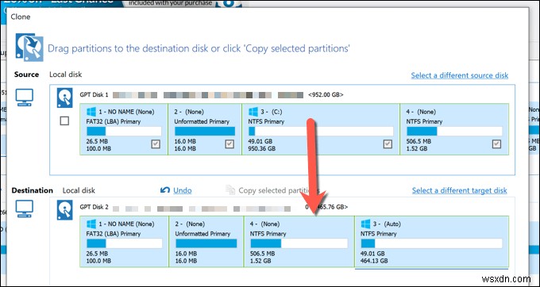Click the 'GPT Disk 2' label
The image size is (540, 287).
point(94,207)
